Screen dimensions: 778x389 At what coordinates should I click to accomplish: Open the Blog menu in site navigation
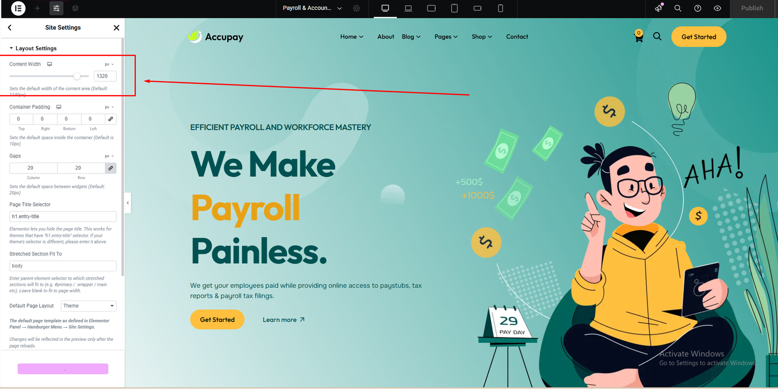coord(411,37)
